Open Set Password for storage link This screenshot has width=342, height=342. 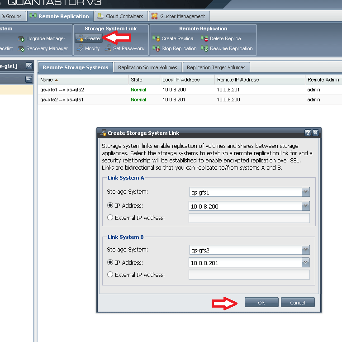108,48
